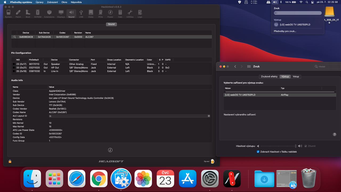Open the ALC Layout ID dropdown
Viewport: 341px width, 192px height.
(x=209, y=116)
